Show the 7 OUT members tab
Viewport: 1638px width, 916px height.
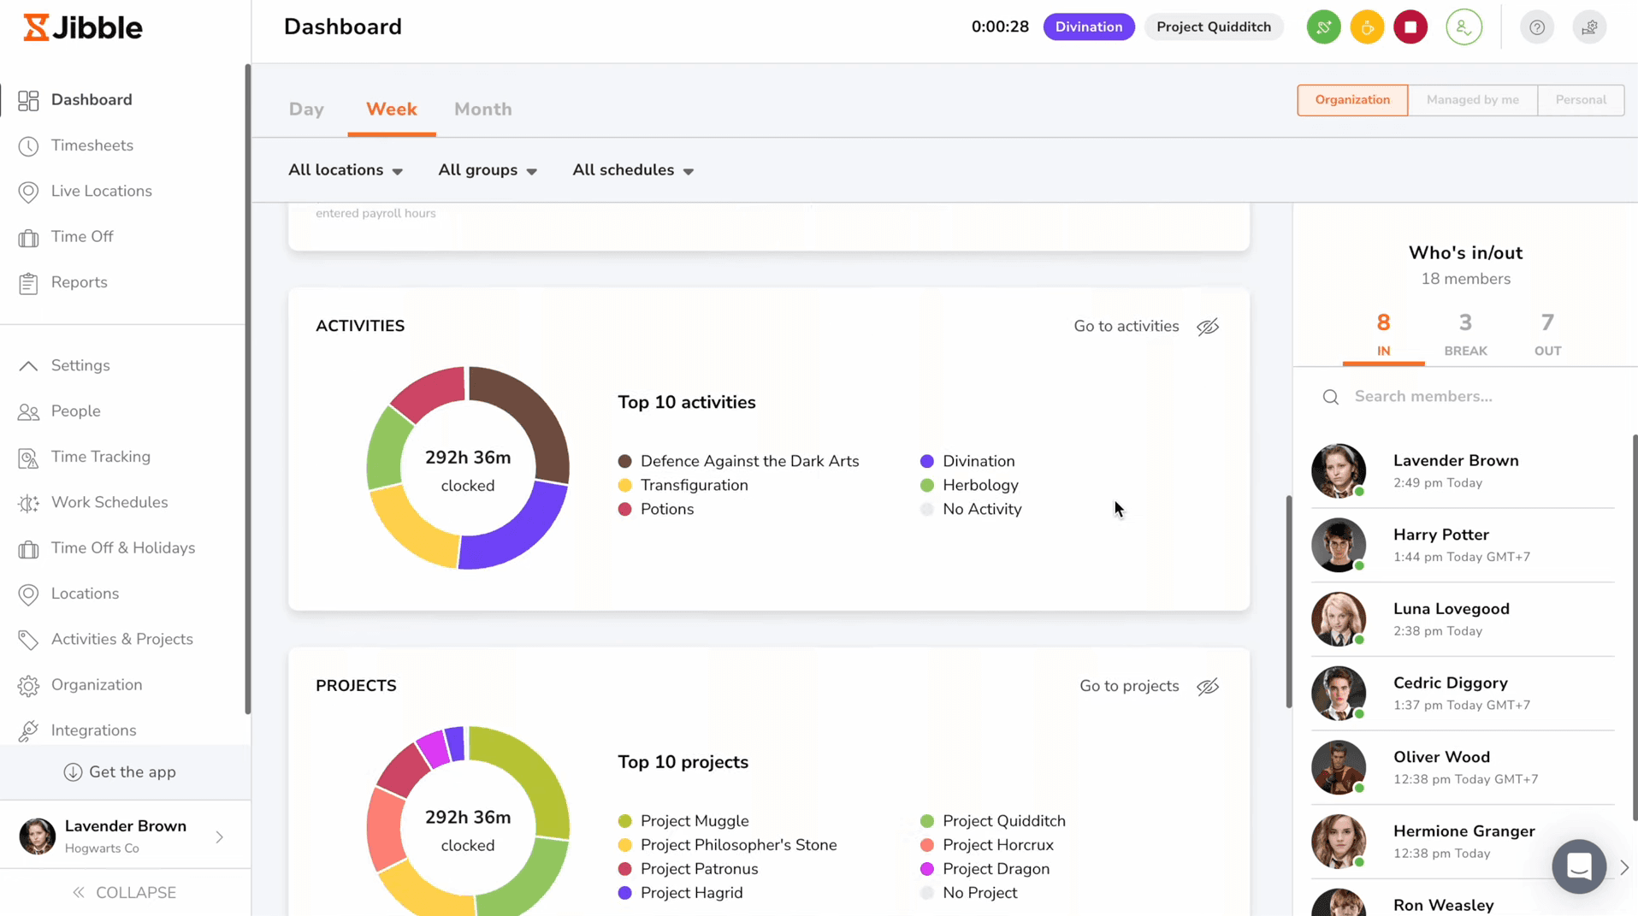pos(1547,334)
